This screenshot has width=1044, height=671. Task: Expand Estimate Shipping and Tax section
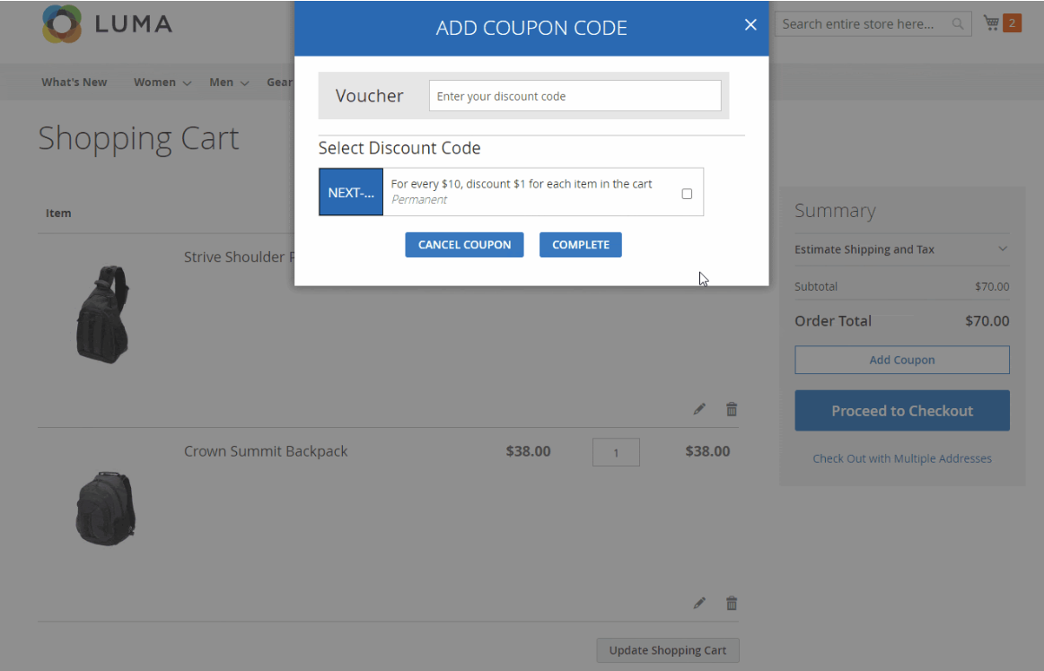click(901, 249)
